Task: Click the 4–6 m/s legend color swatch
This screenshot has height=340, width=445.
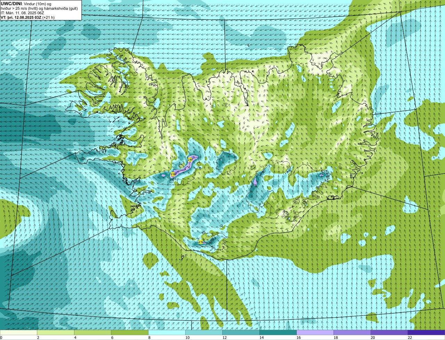Action: tap(92, 332)
